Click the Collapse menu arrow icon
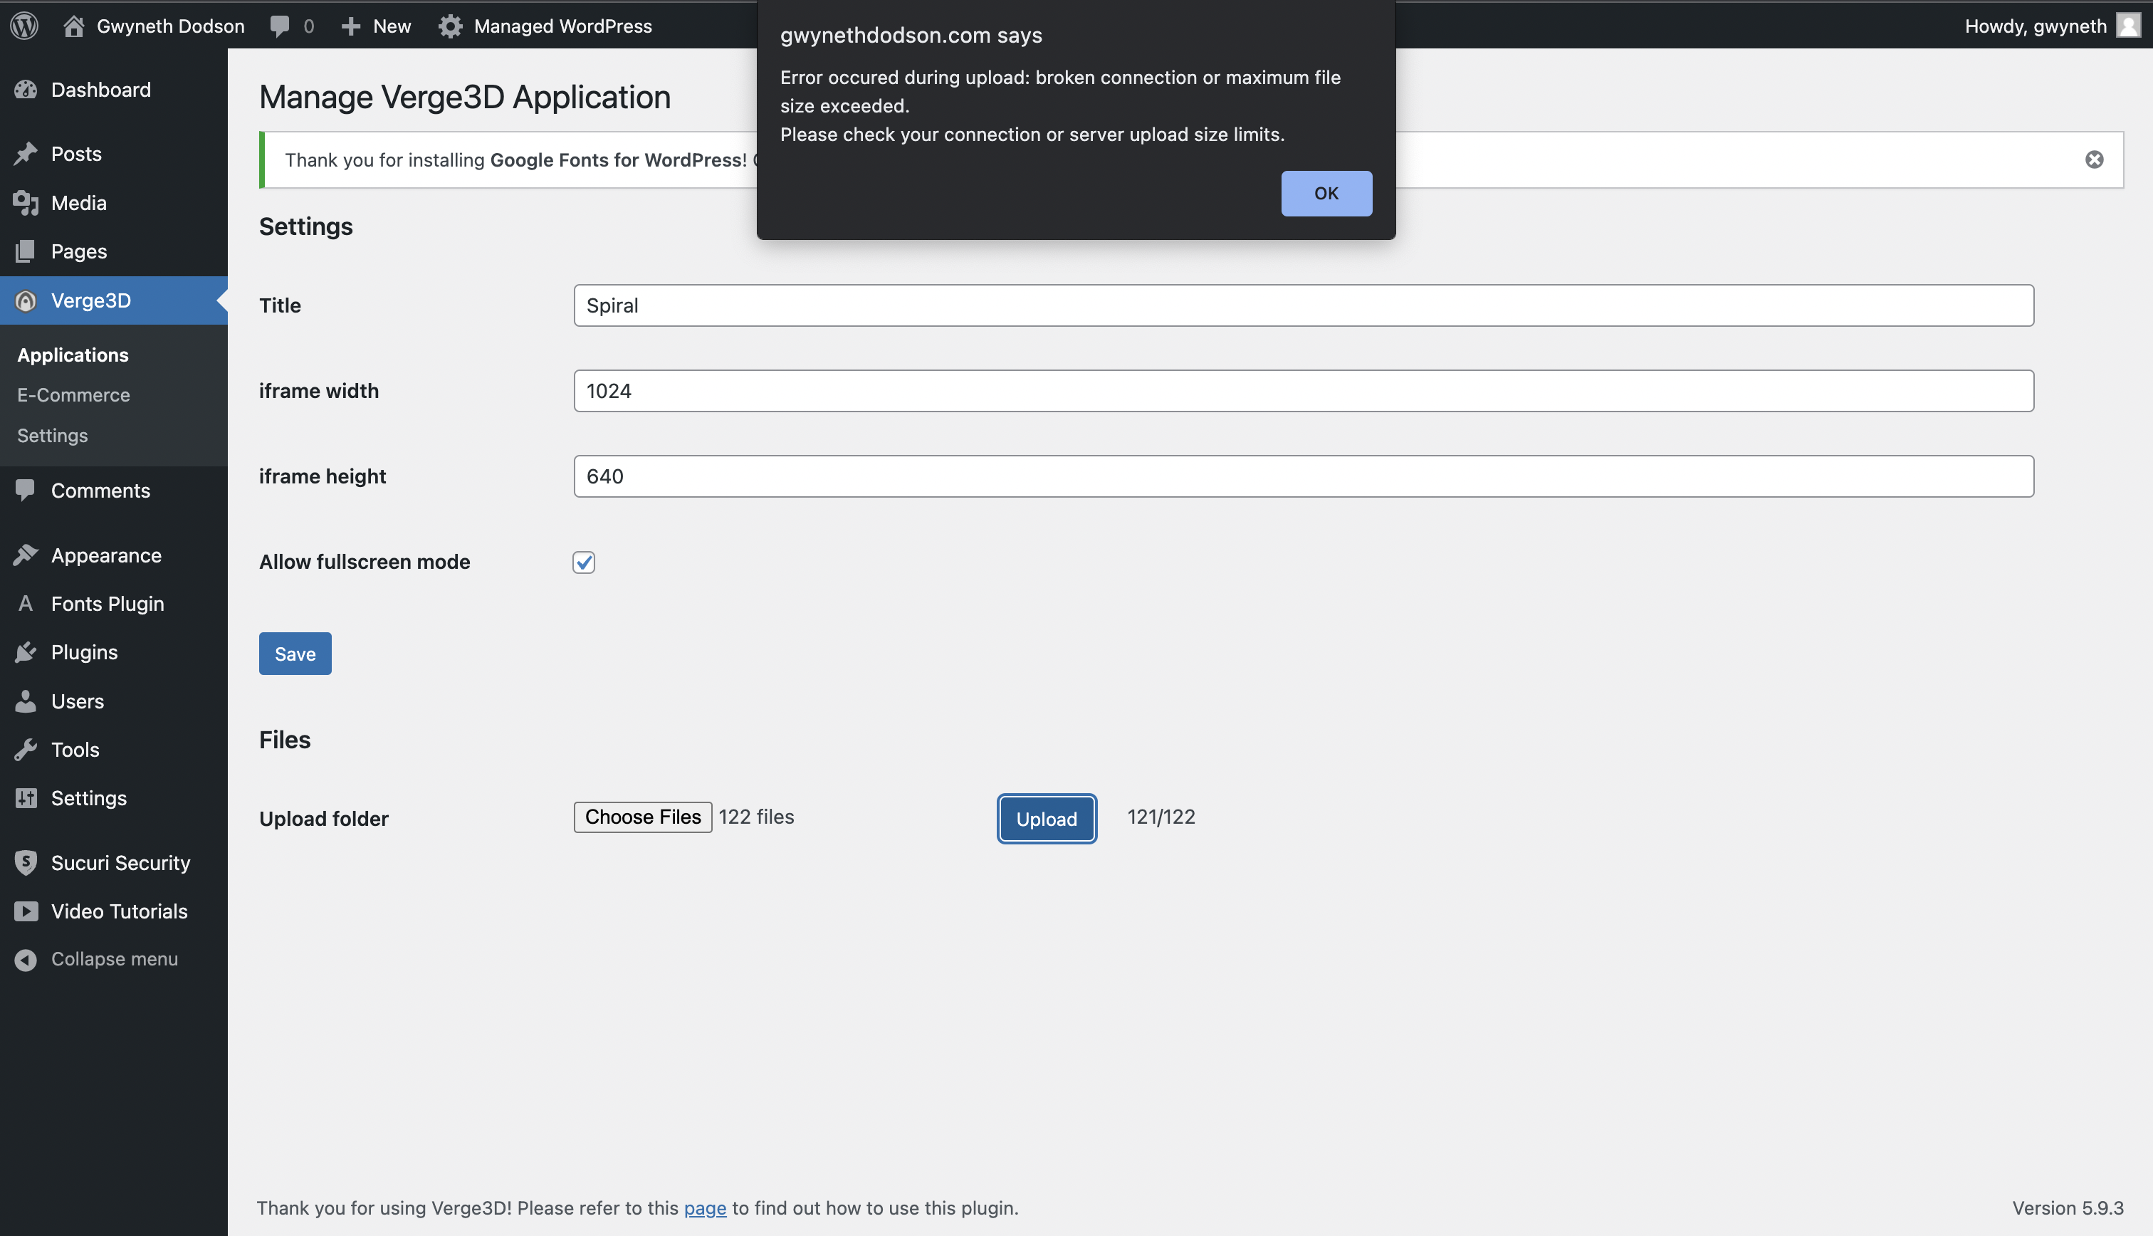2153x1236 pixels. point(26,959)
